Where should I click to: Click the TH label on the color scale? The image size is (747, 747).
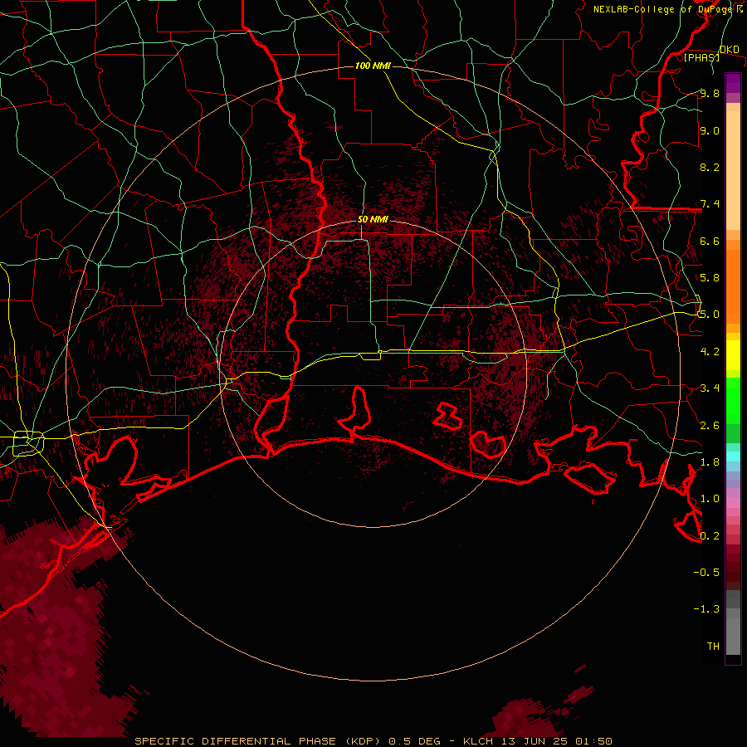713,647
